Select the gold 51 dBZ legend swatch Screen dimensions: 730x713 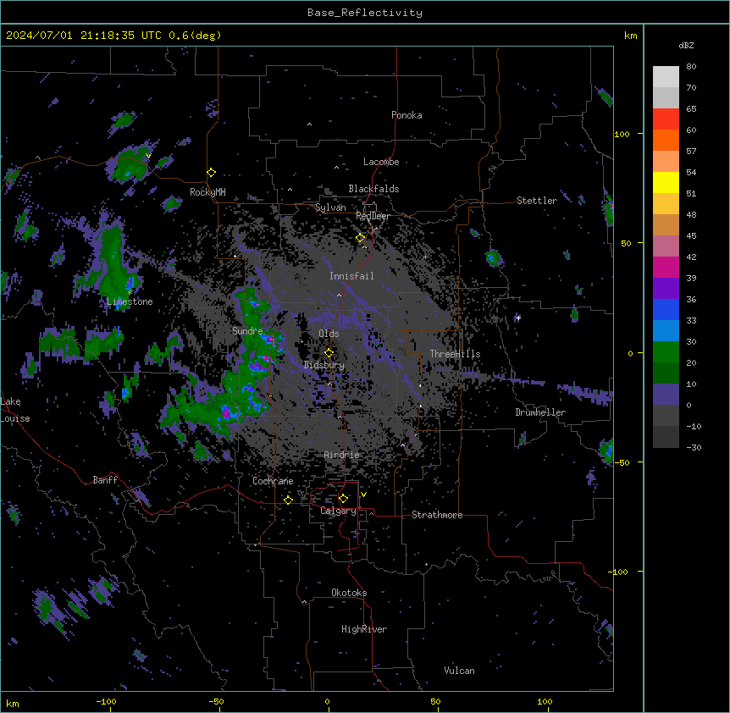666,203
